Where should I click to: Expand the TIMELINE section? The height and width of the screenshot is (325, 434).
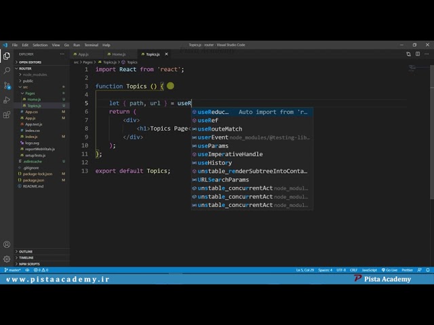41,257
